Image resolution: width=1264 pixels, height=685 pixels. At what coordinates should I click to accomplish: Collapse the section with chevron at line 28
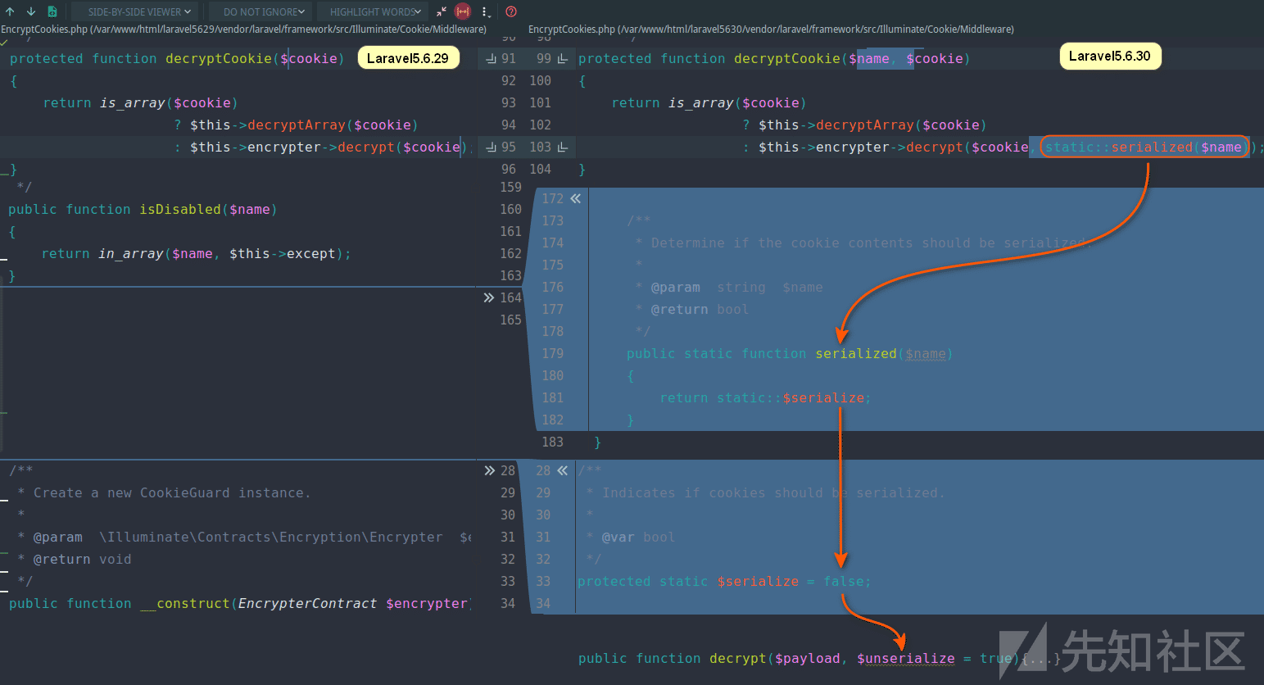563,470
